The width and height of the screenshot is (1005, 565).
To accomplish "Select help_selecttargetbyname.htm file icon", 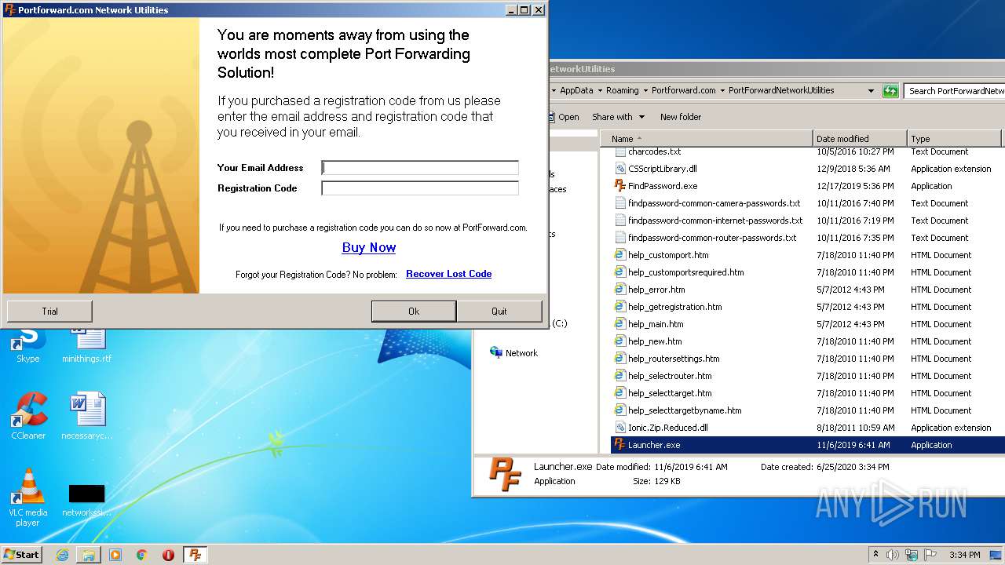I will click(619, 410).
